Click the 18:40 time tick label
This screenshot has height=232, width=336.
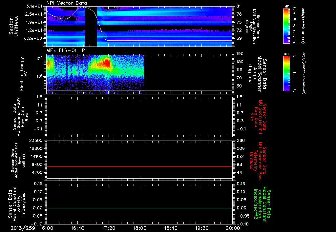[x=171, y=228]
